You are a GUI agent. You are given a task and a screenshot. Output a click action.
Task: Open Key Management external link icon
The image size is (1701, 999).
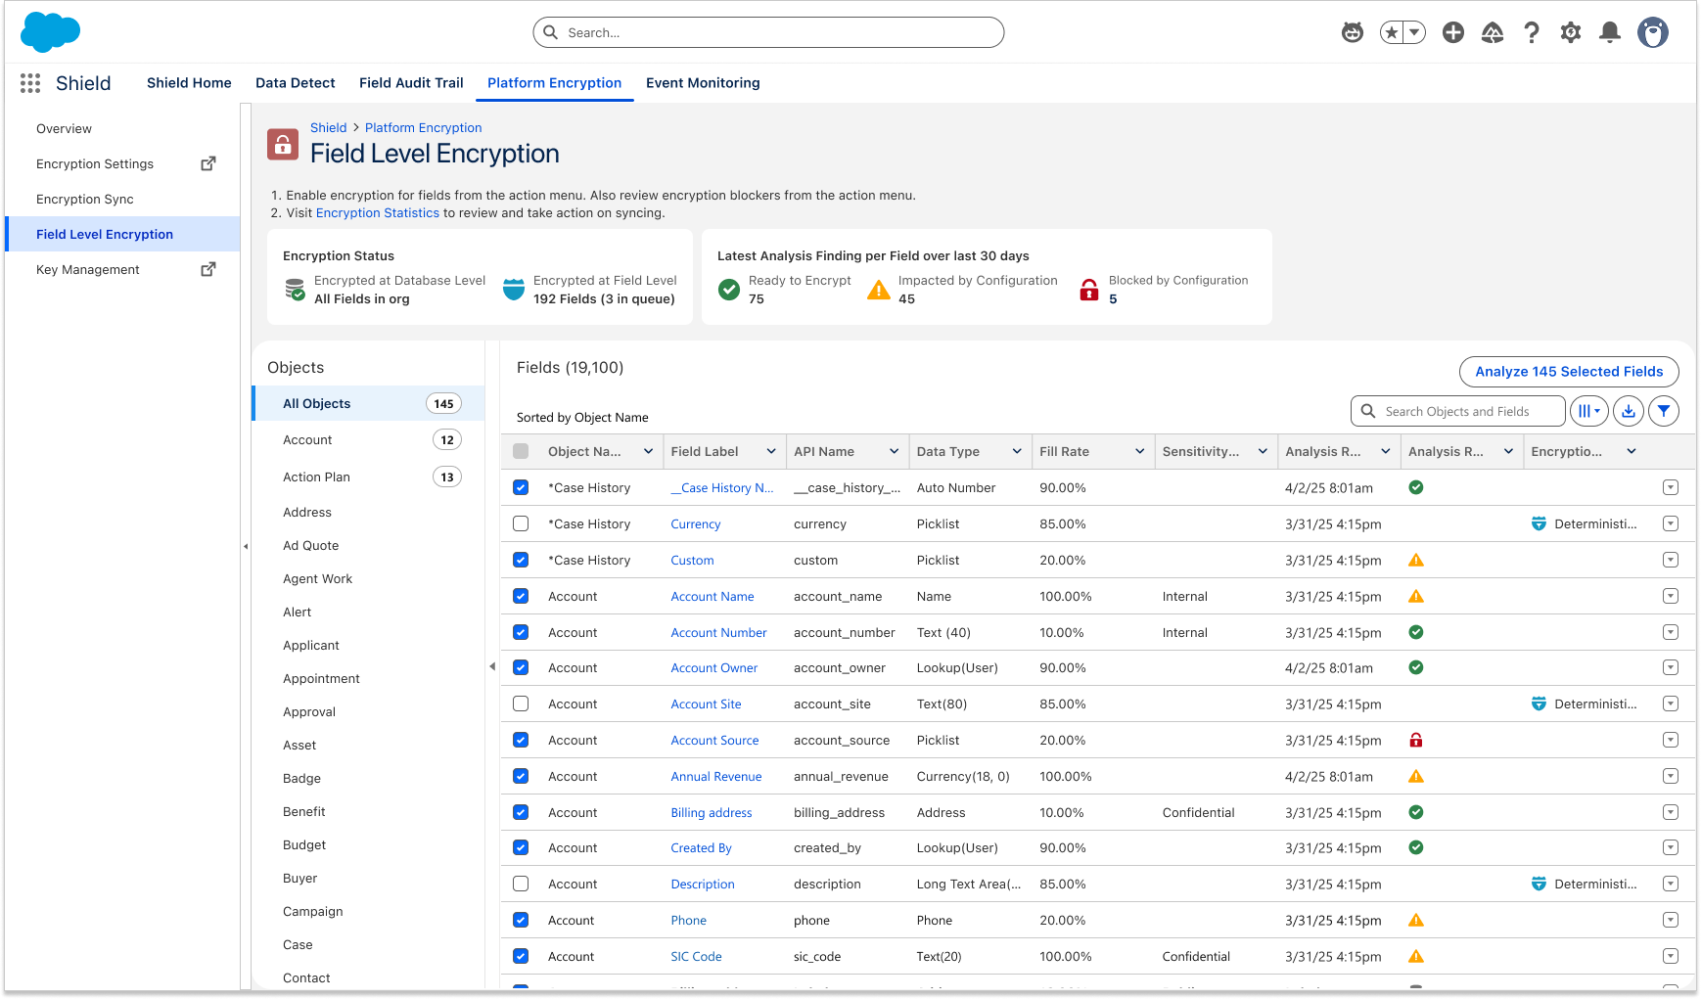208,269
